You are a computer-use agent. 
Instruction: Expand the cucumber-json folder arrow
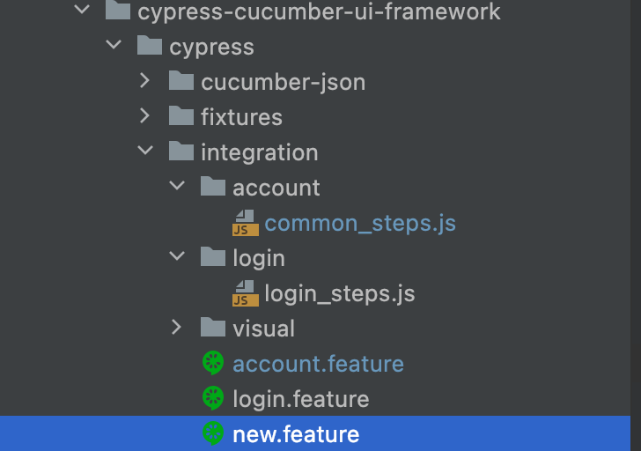145,81
